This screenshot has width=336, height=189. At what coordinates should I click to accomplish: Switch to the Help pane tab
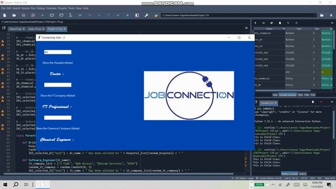pos(275,94)
